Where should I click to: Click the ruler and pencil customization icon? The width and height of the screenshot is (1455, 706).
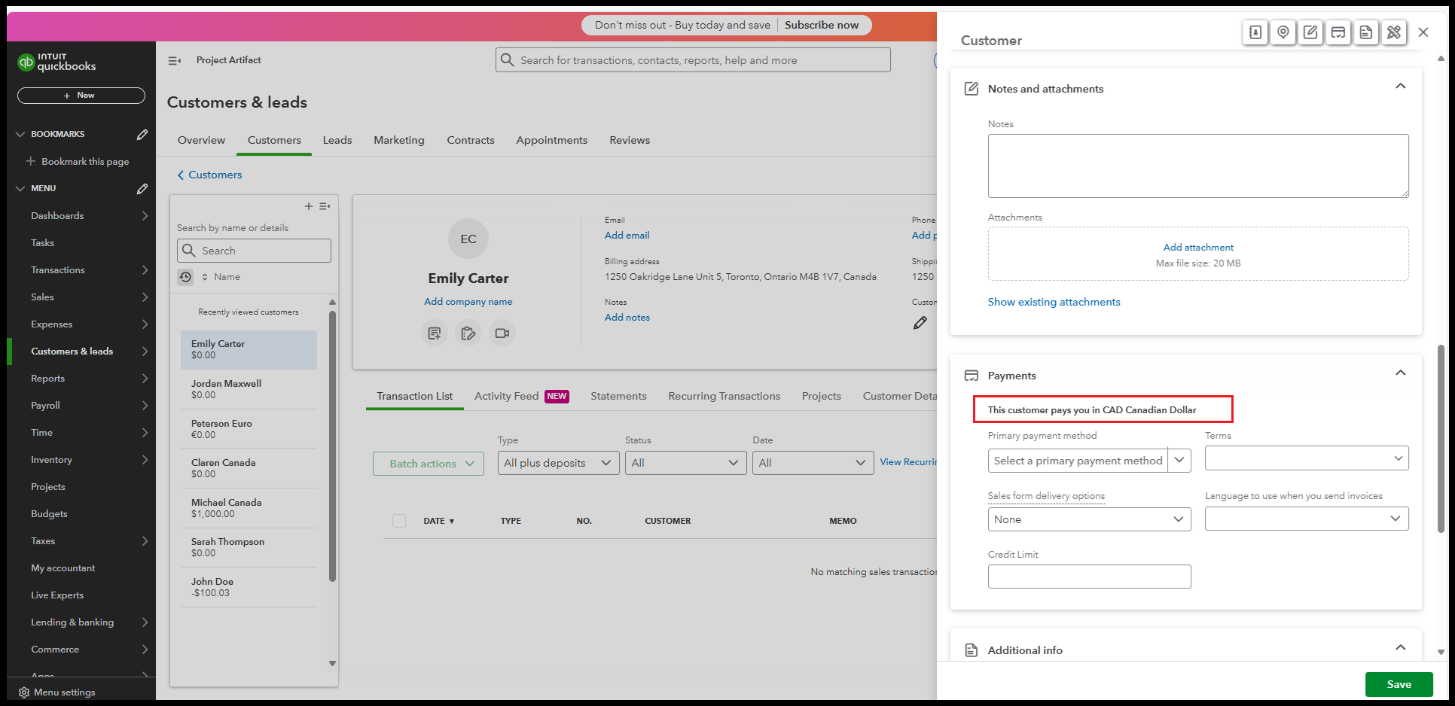click(x=1394, y=32)
